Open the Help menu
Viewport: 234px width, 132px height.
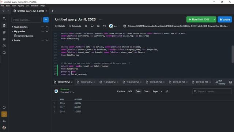[x=42, y=6]
